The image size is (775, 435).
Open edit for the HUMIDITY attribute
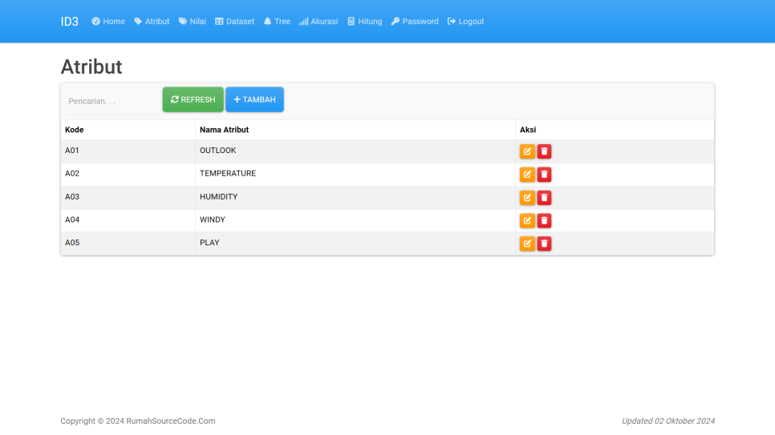point(527,198)
